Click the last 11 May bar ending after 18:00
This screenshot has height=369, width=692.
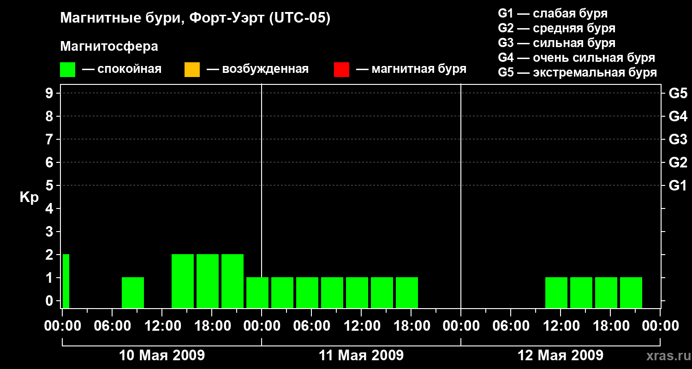(x=407, y=292)
